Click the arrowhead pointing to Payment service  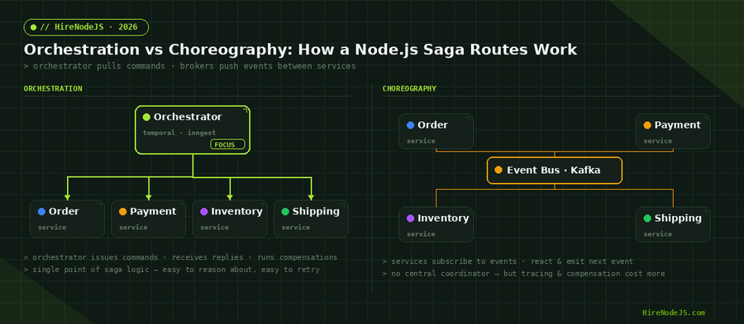coord(149,197)
